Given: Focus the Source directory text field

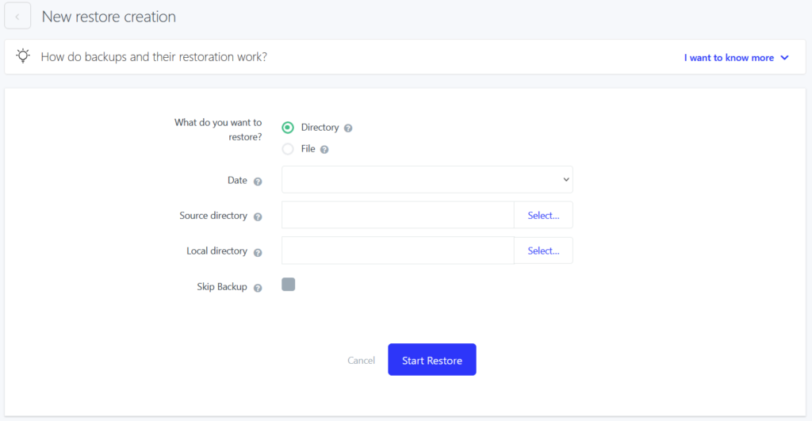Looking at the screenshot, I should pyautogui.click(x=398, y=215).
